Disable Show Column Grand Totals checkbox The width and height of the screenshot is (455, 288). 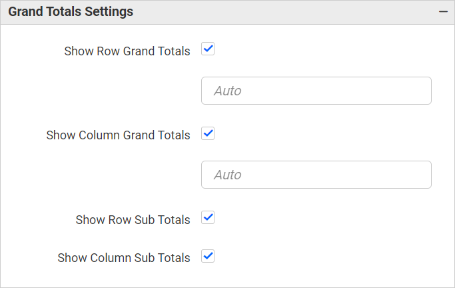pyautogui.click(x=208, y=133)
